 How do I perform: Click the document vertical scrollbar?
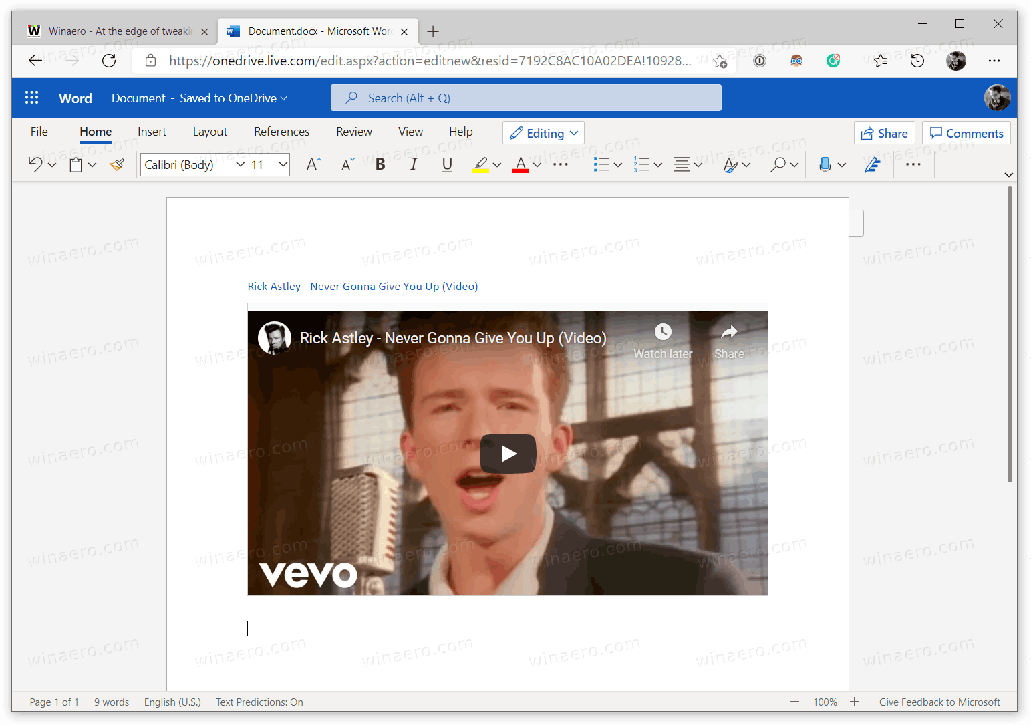point(1010,334)
